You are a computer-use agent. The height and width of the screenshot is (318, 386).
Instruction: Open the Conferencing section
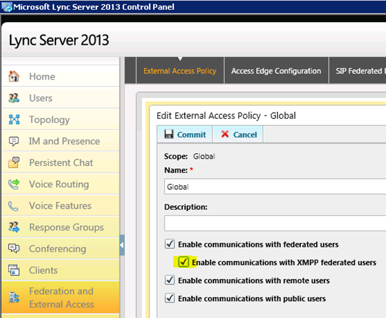pos(60,249)
